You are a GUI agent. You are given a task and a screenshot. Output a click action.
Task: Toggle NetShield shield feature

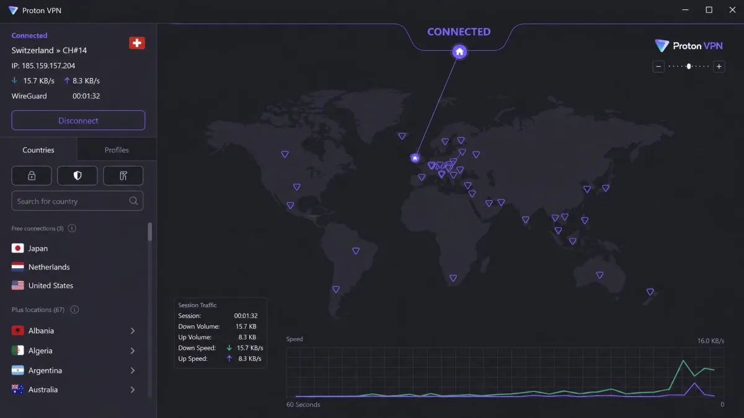click(77, 176)
